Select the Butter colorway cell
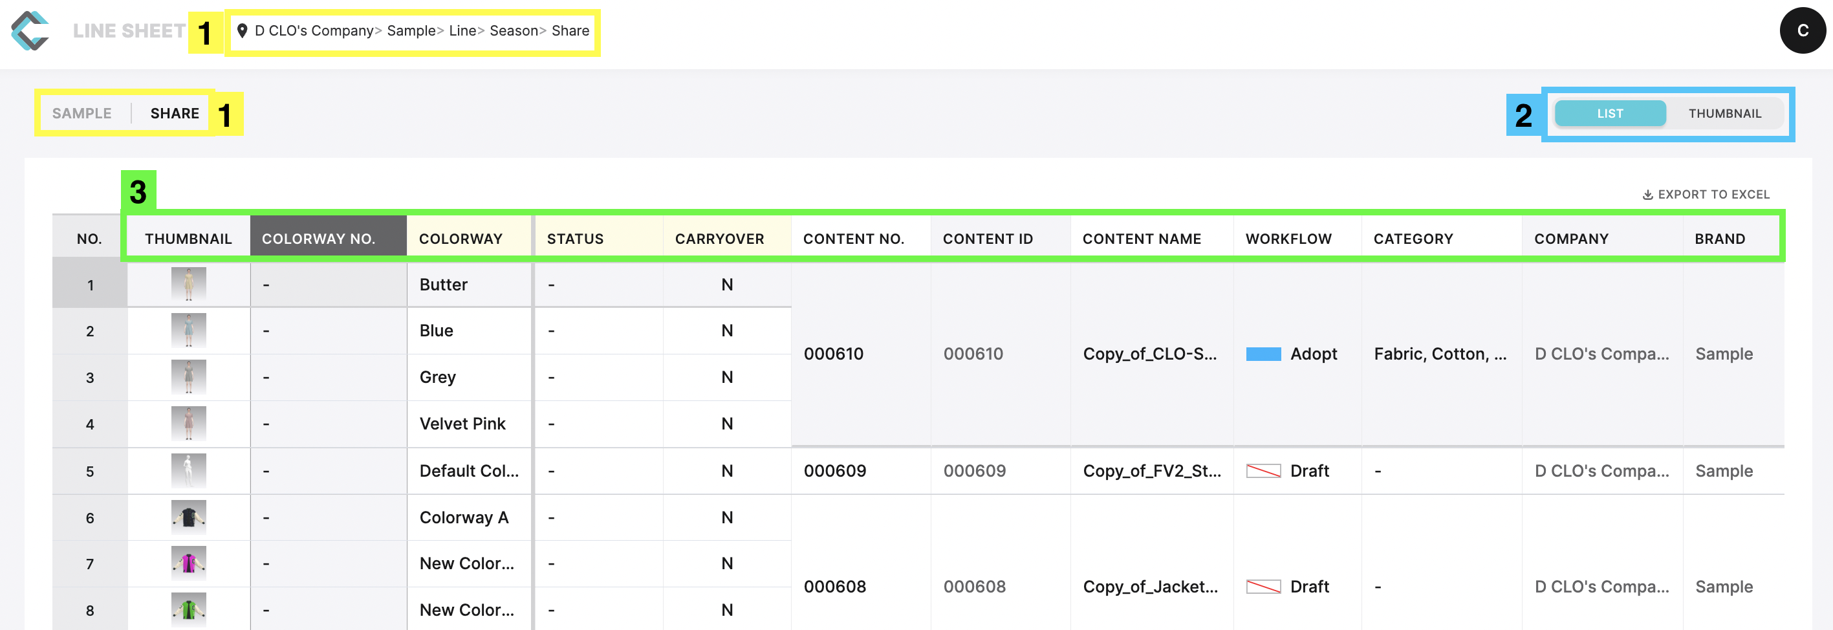 pos(469,284)
